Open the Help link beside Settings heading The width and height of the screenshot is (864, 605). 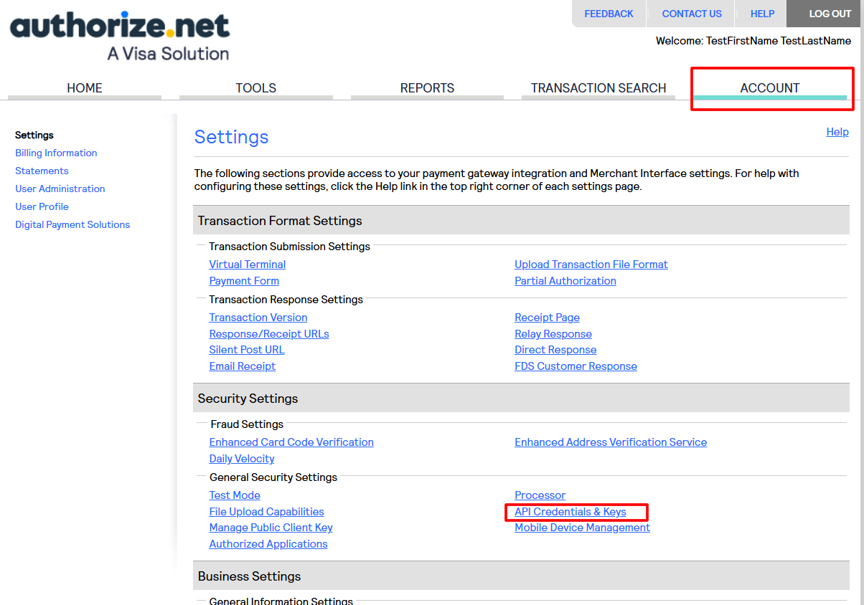(837, 132)
